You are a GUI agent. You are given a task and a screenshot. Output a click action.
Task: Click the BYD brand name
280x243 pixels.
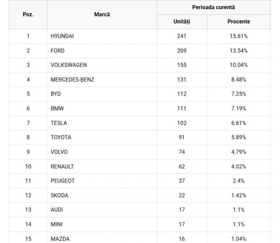click(56, 94)
